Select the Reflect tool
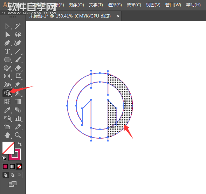Image resolution: width=206 pixels, height=194 pixels. 7,76
